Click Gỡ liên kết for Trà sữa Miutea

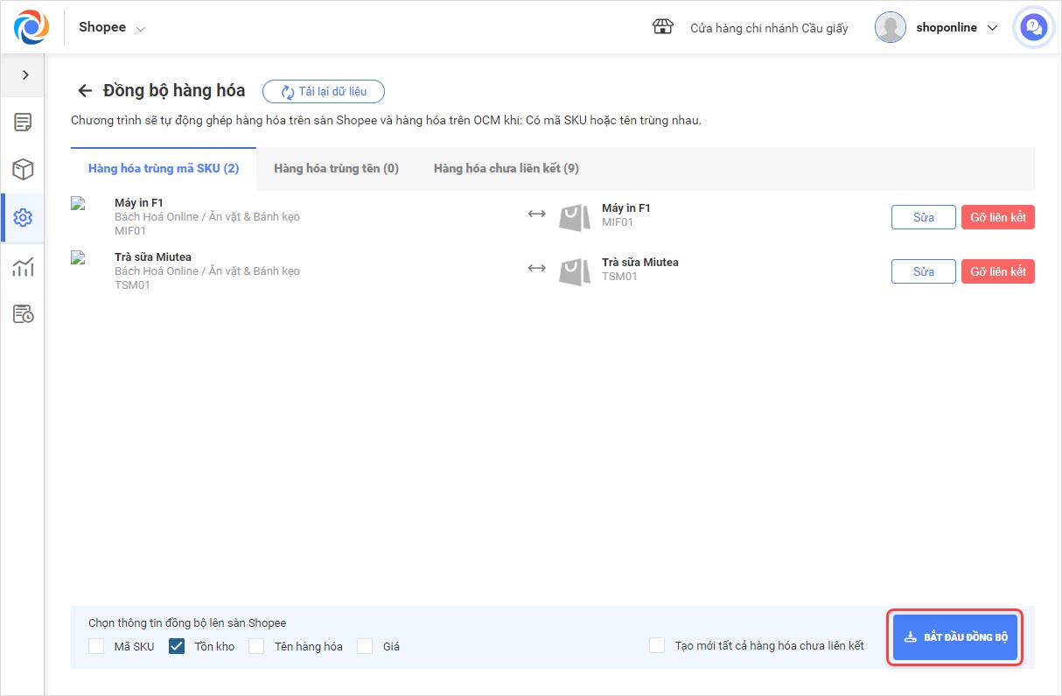pyautogui.click(x=998, y=271)
